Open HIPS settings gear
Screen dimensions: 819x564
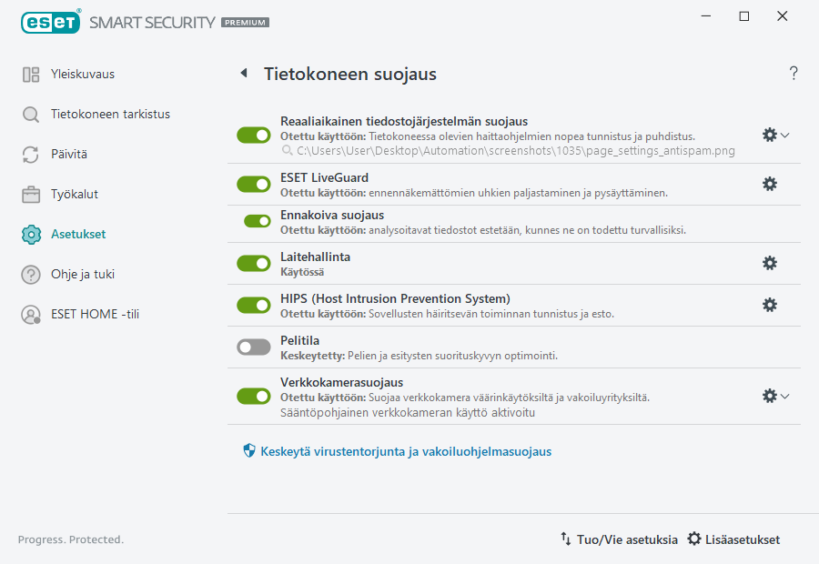(770, 306)
